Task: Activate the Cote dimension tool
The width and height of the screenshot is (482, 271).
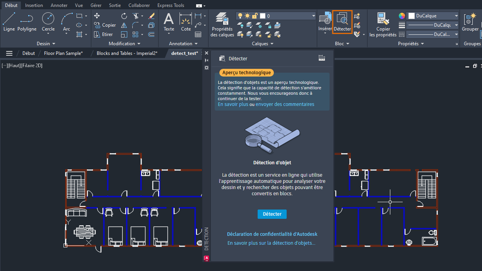Action: click(x=186, y=22)
